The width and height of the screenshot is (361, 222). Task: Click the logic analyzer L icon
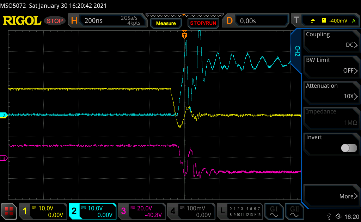[222, 210]
